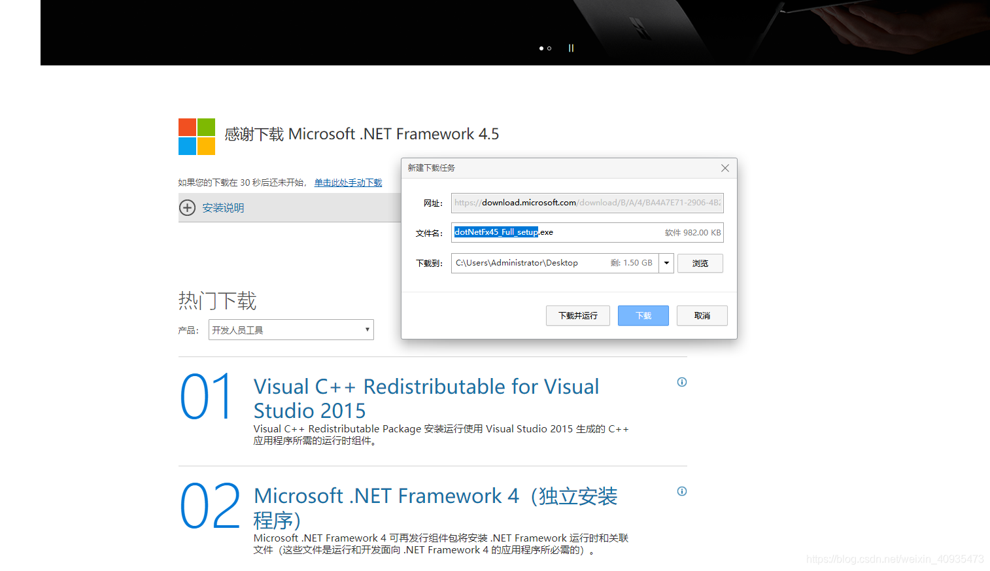Select the second carousel dot indicator
The width and height of the screenshot is (990, 571).
coord(549,48)
